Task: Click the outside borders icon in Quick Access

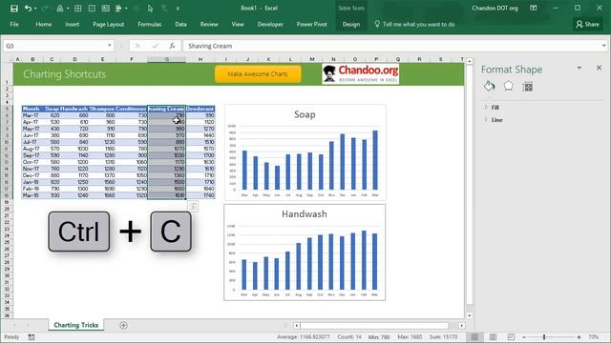Action: coord(92,9)
